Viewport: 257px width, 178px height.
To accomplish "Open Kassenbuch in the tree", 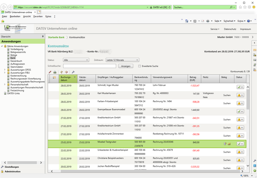I will tap(16, 61).
